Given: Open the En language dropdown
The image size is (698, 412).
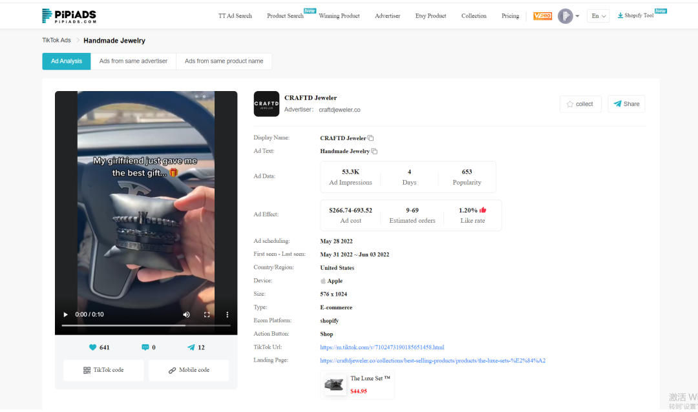Looking at the screenshot, I should coord(598,16).
